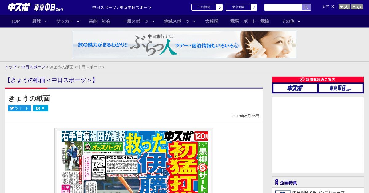Click the 中日スポーツ breadcrumb link
This screenshot has width=369, height=193.
33,67
